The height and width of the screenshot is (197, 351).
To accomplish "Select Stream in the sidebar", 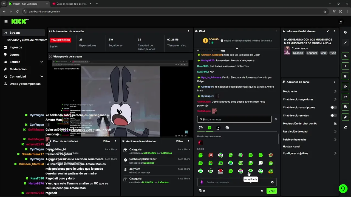I will point(23,33).
